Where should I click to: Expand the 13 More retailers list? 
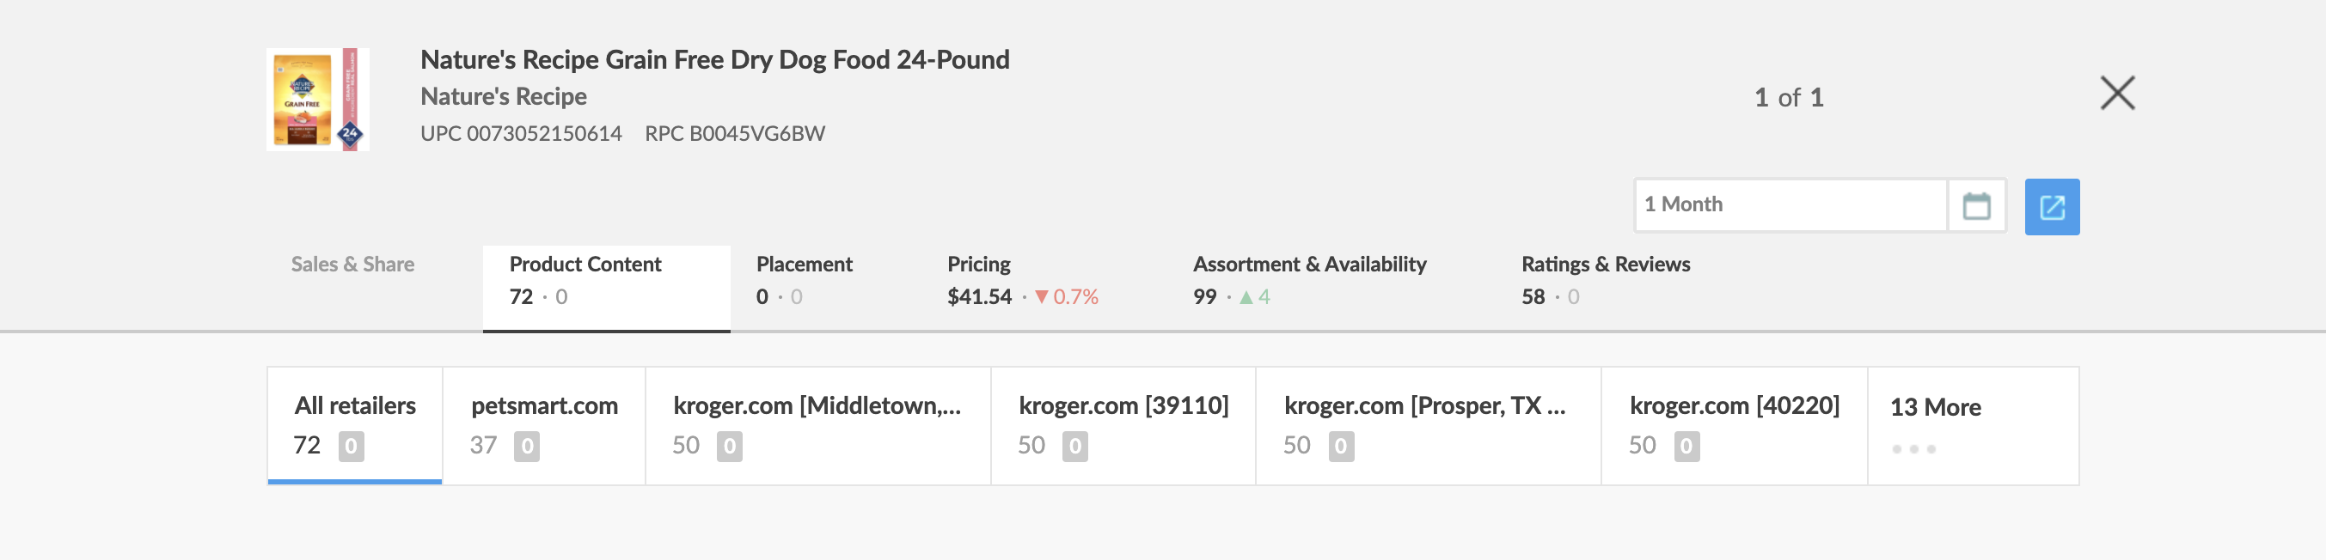[1972, 425]
